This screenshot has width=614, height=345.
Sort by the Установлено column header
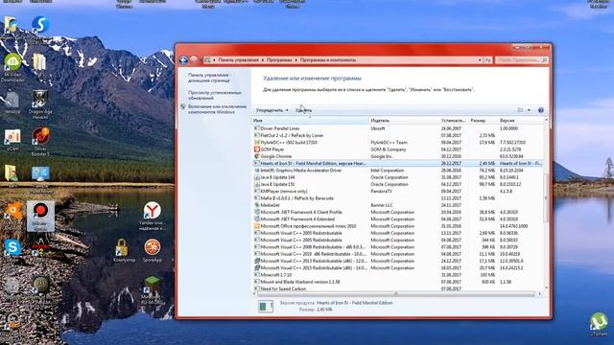(x=454, y=121)
